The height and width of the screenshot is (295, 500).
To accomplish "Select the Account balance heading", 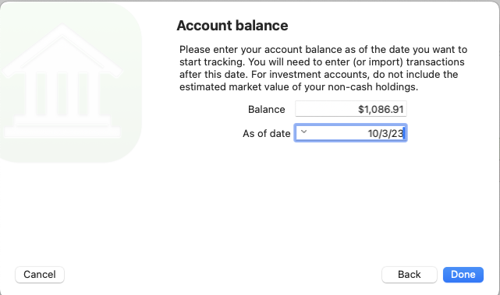I will pyautogui.click(x=232, y=26).
